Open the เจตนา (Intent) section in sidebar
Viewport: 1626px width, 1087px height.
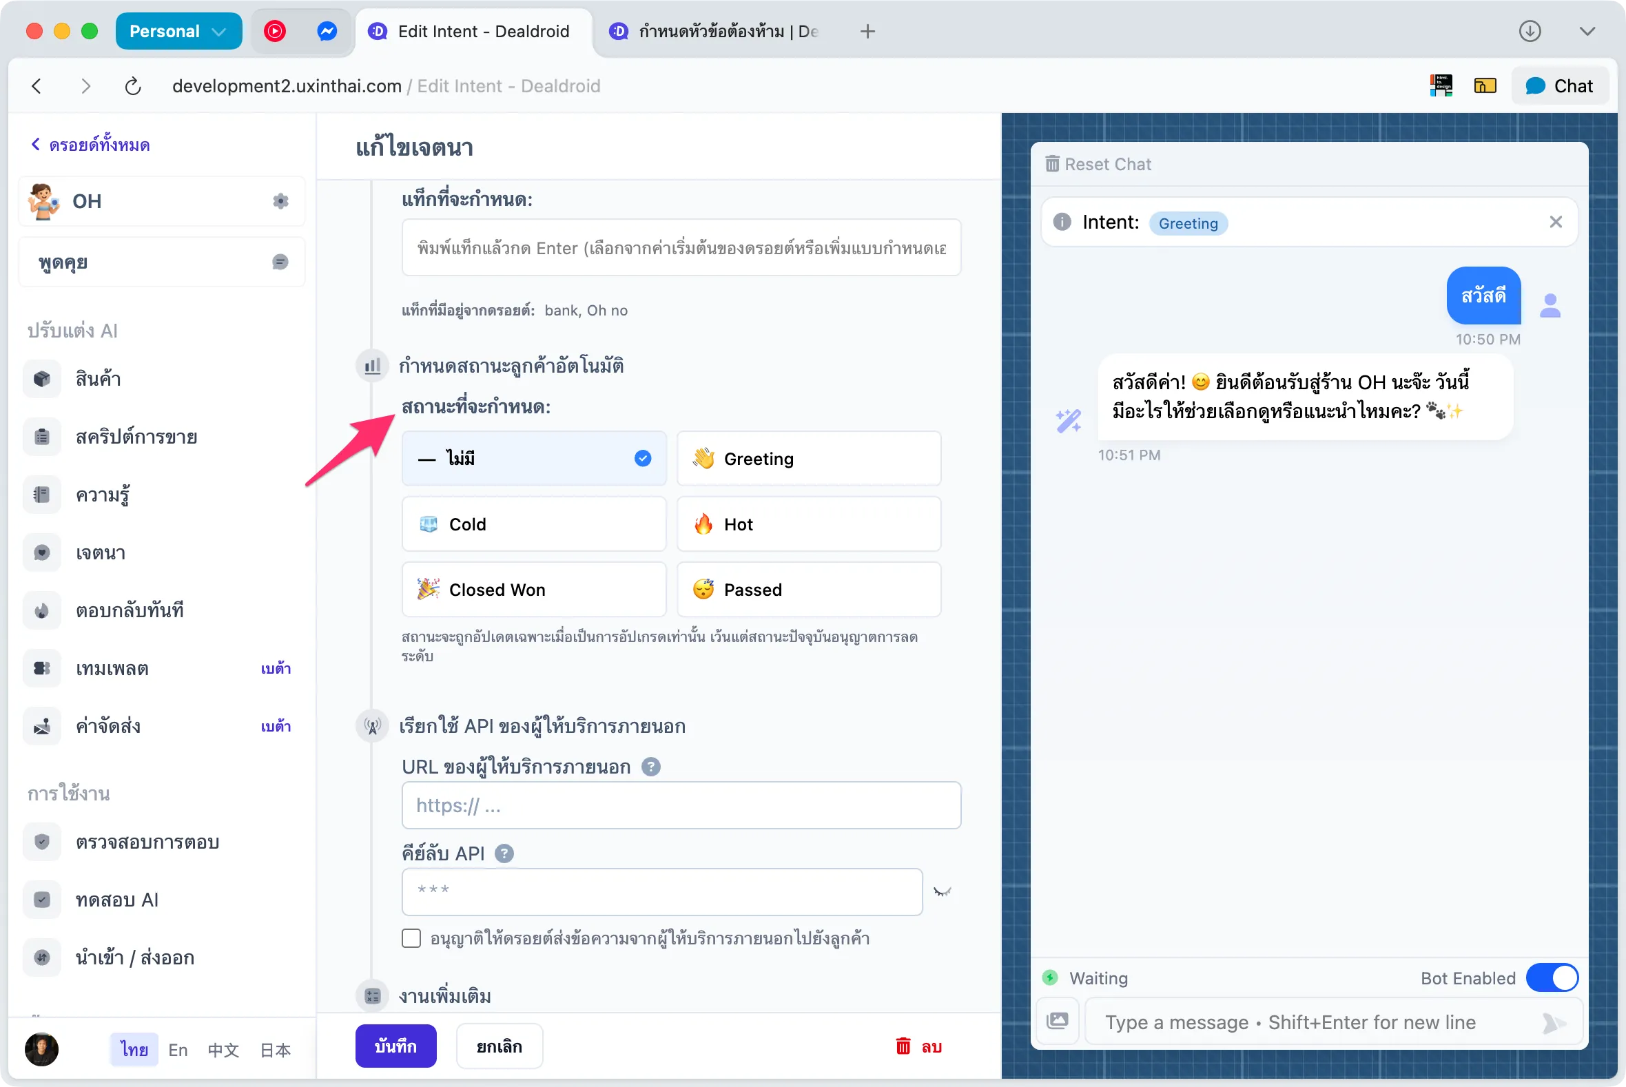[100, 552]
